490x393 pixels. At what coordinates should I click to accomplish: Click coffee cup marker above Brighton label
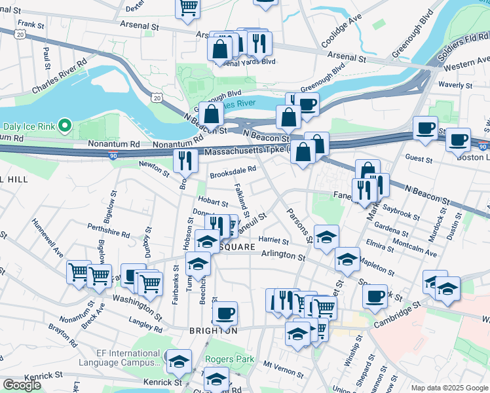[x=225, y=315]
